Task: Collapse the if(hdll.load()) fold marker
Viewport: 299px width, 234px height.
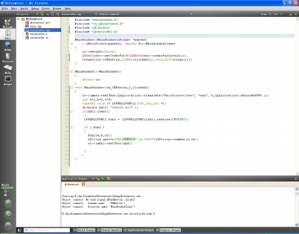Action: coord(72,111)
